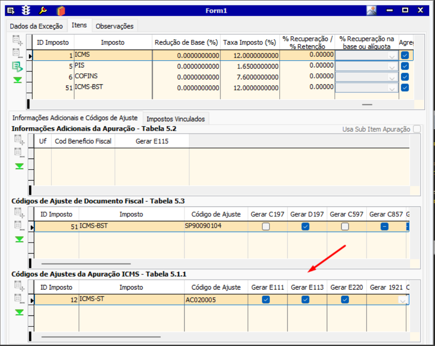435x346 pixels.
Task: Click the Taxa Imposto (%) column header
Action: (x=250, y=42)
